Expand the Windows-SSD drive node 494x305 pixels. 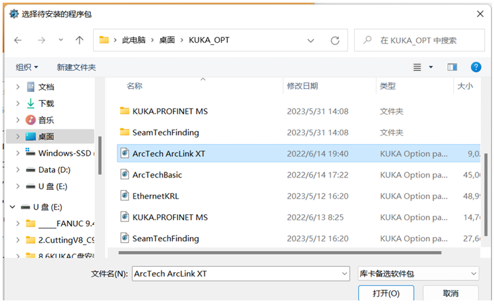click(x=18, y=153)
